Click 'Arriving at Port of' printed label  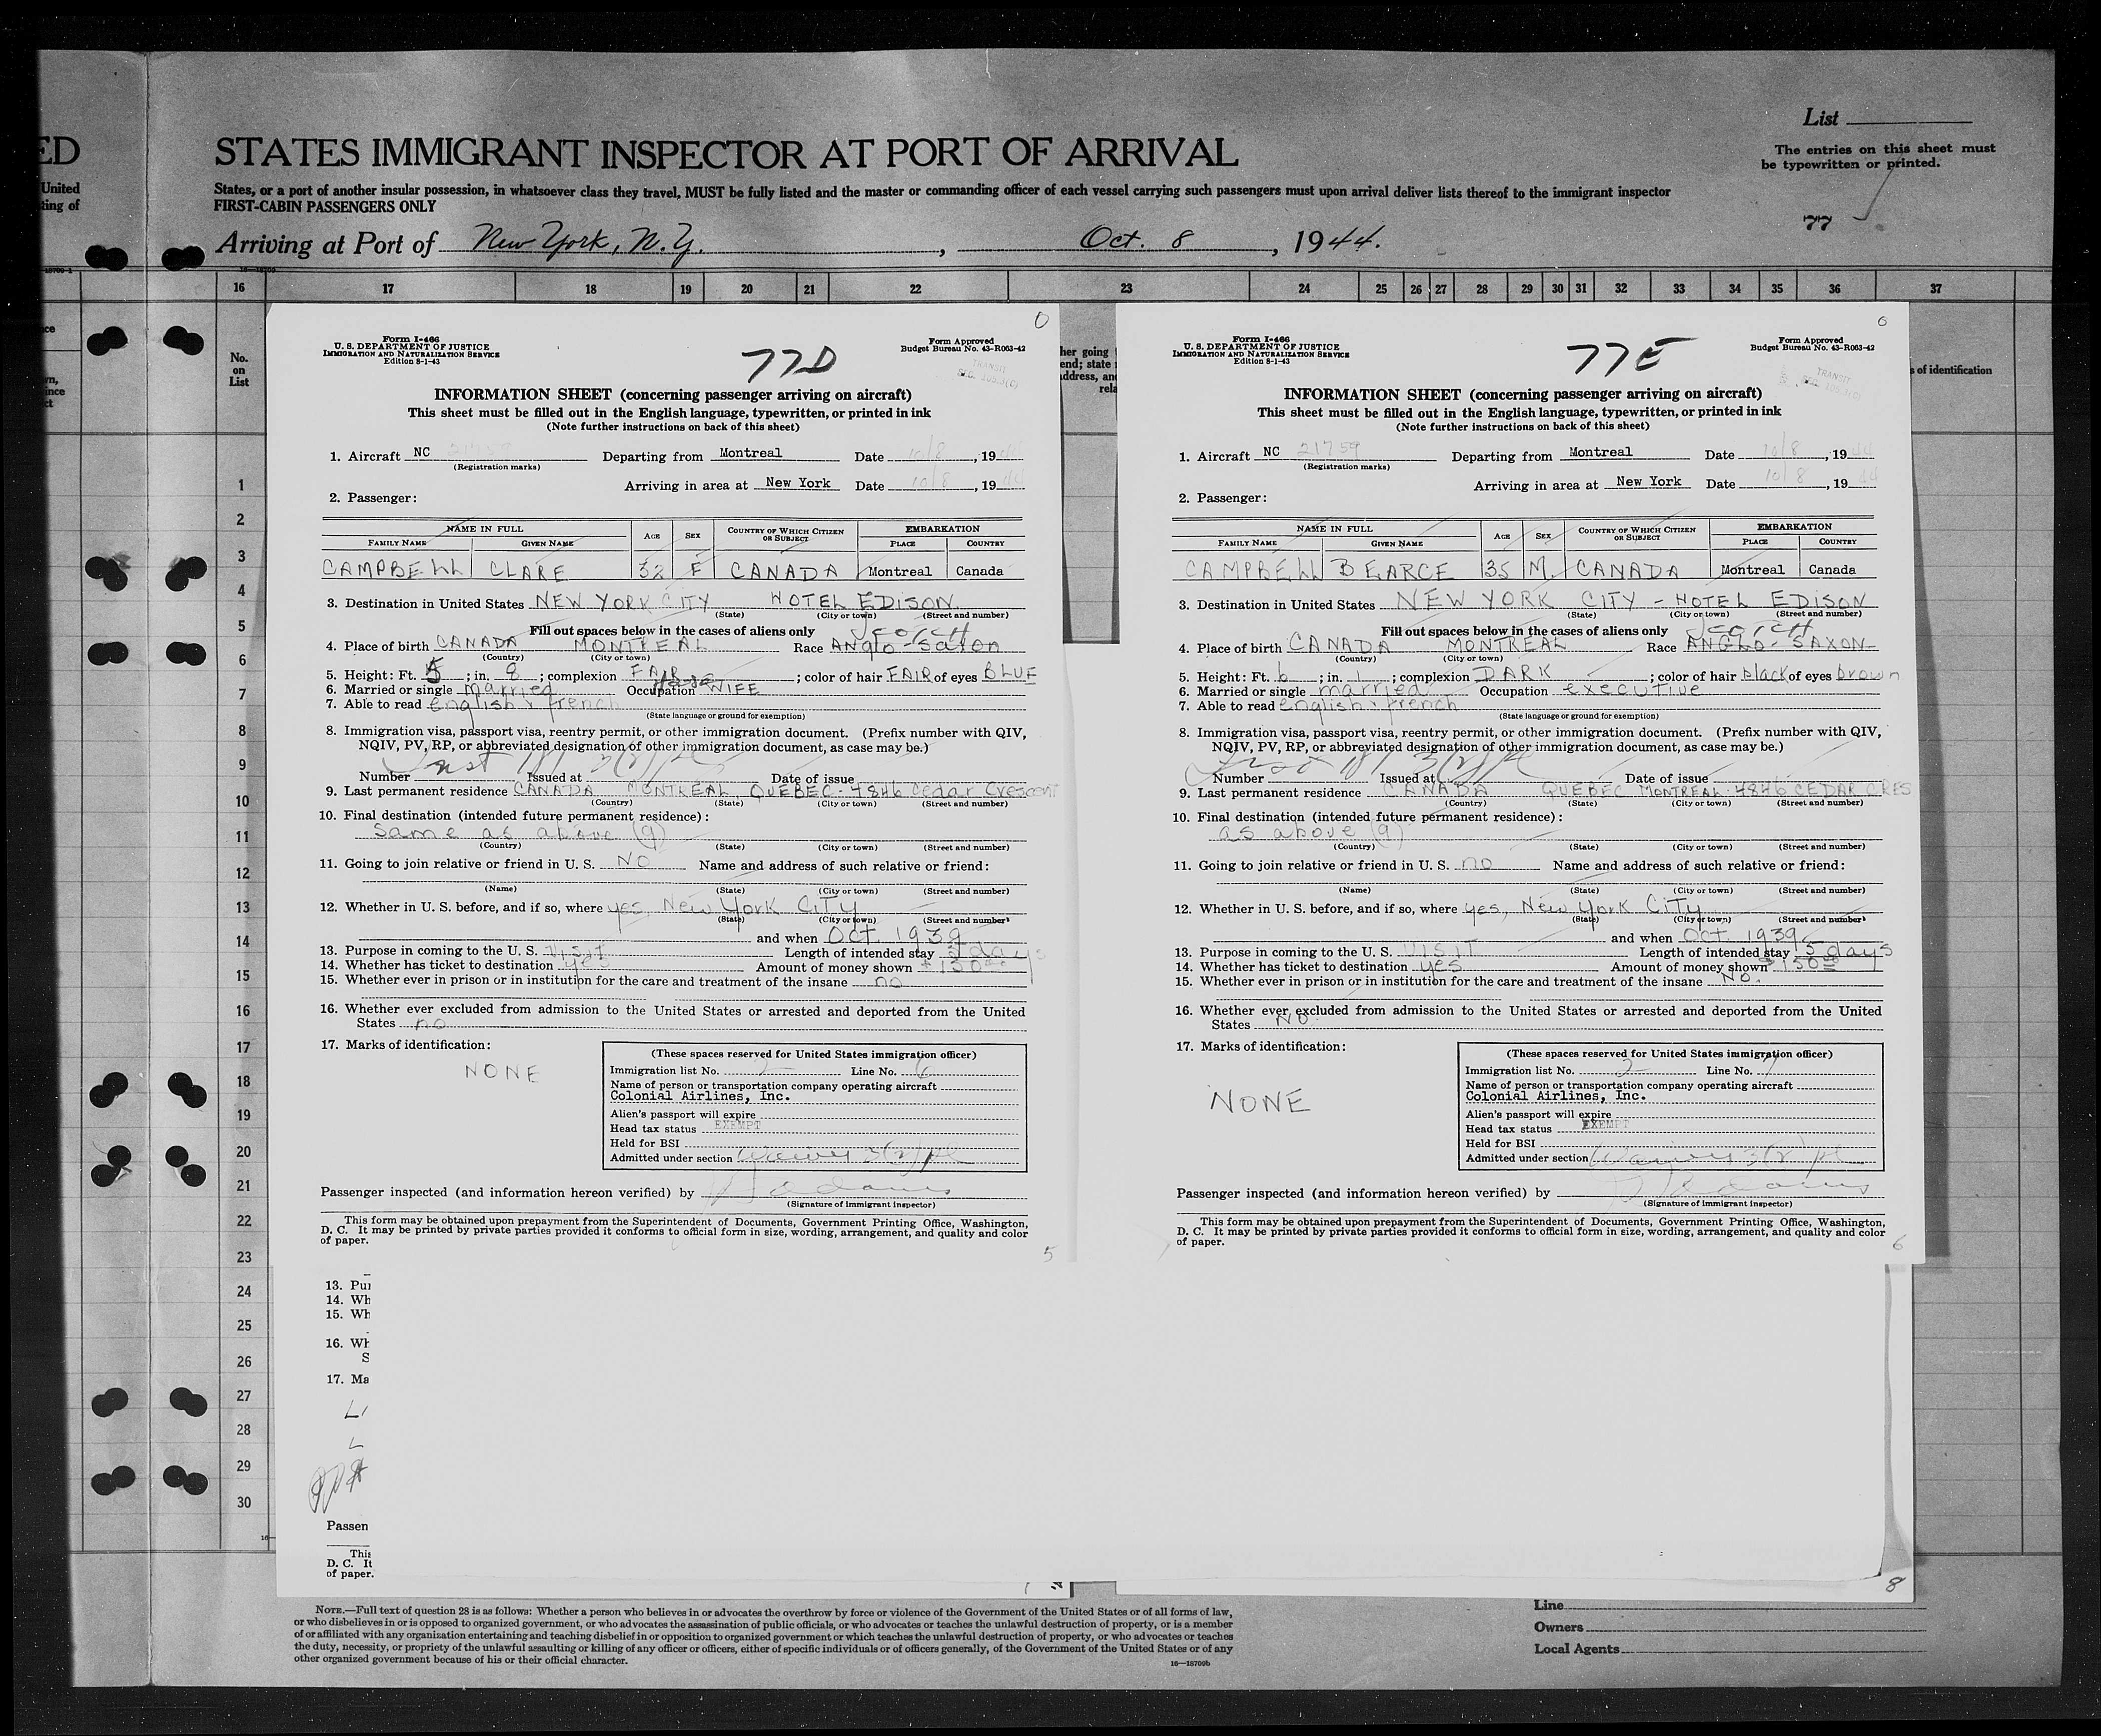click(326, 244)
